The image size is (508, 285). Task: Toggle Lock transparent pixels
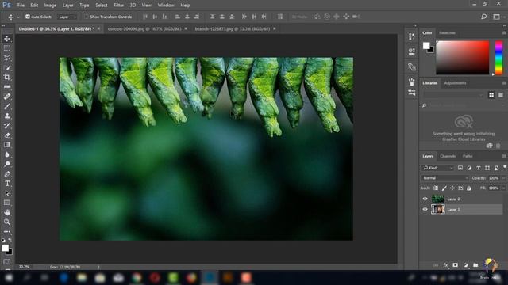click(436, 188)
